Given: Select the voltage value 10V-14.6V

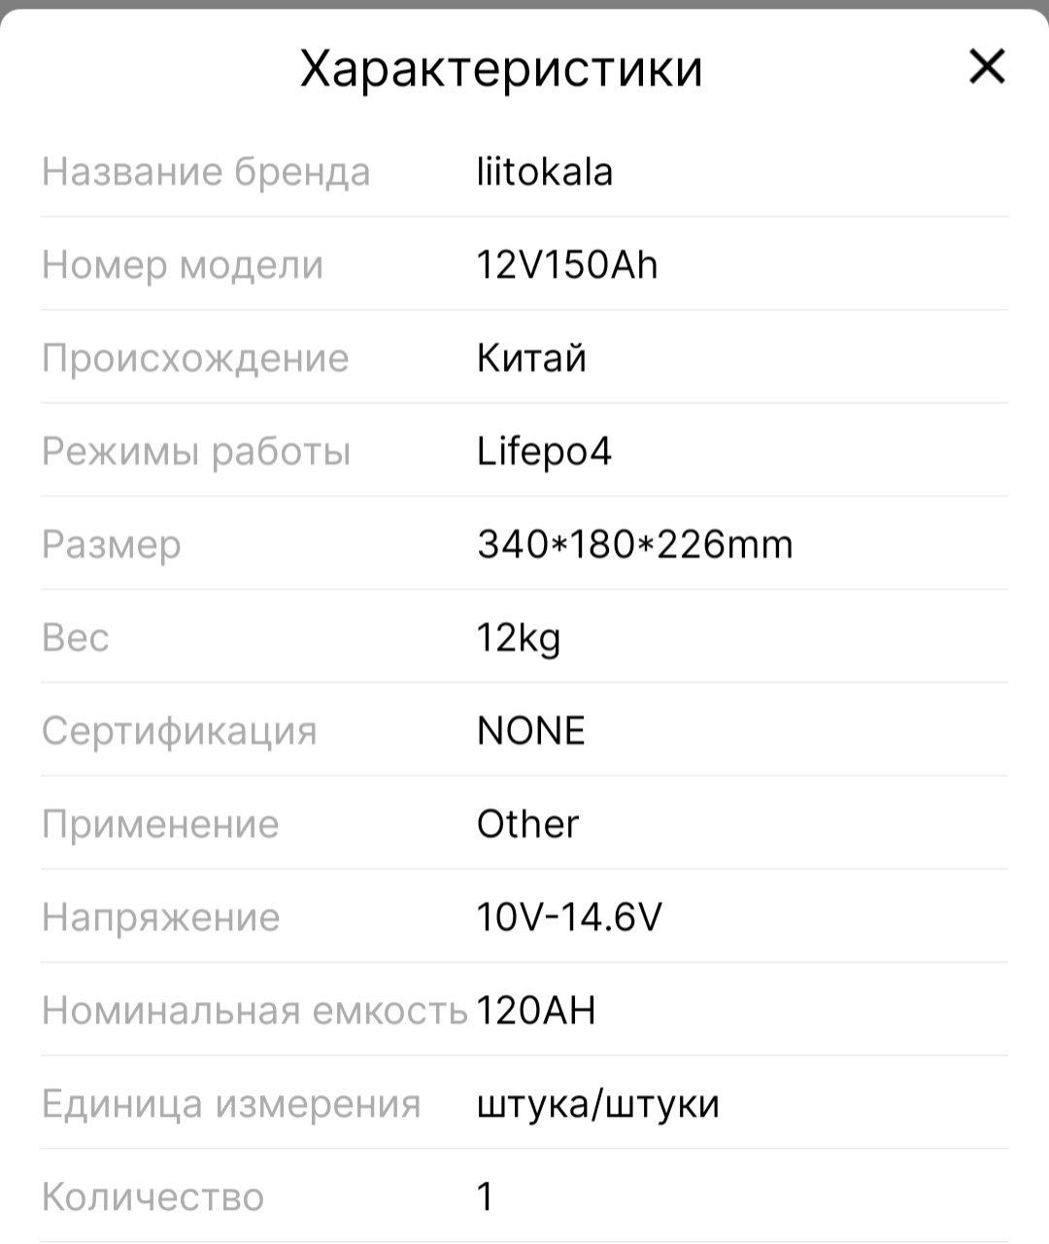Looking at the screenshot, I should pos(569,917).
